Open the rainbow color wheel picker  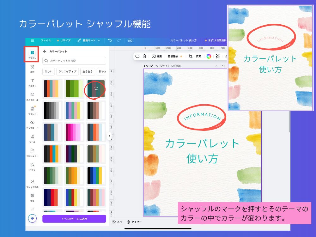(209, 56)
